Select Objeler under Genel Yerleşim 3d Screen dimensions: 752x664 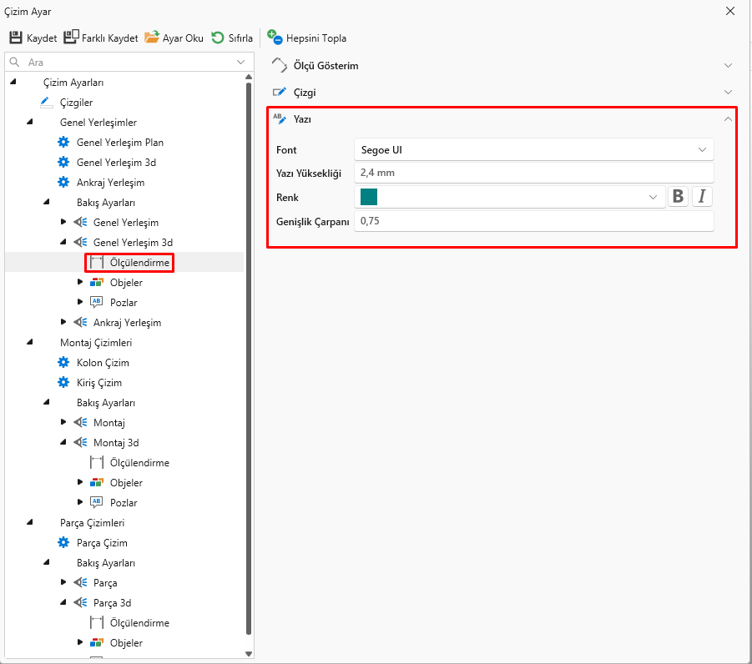click(126, 283)
